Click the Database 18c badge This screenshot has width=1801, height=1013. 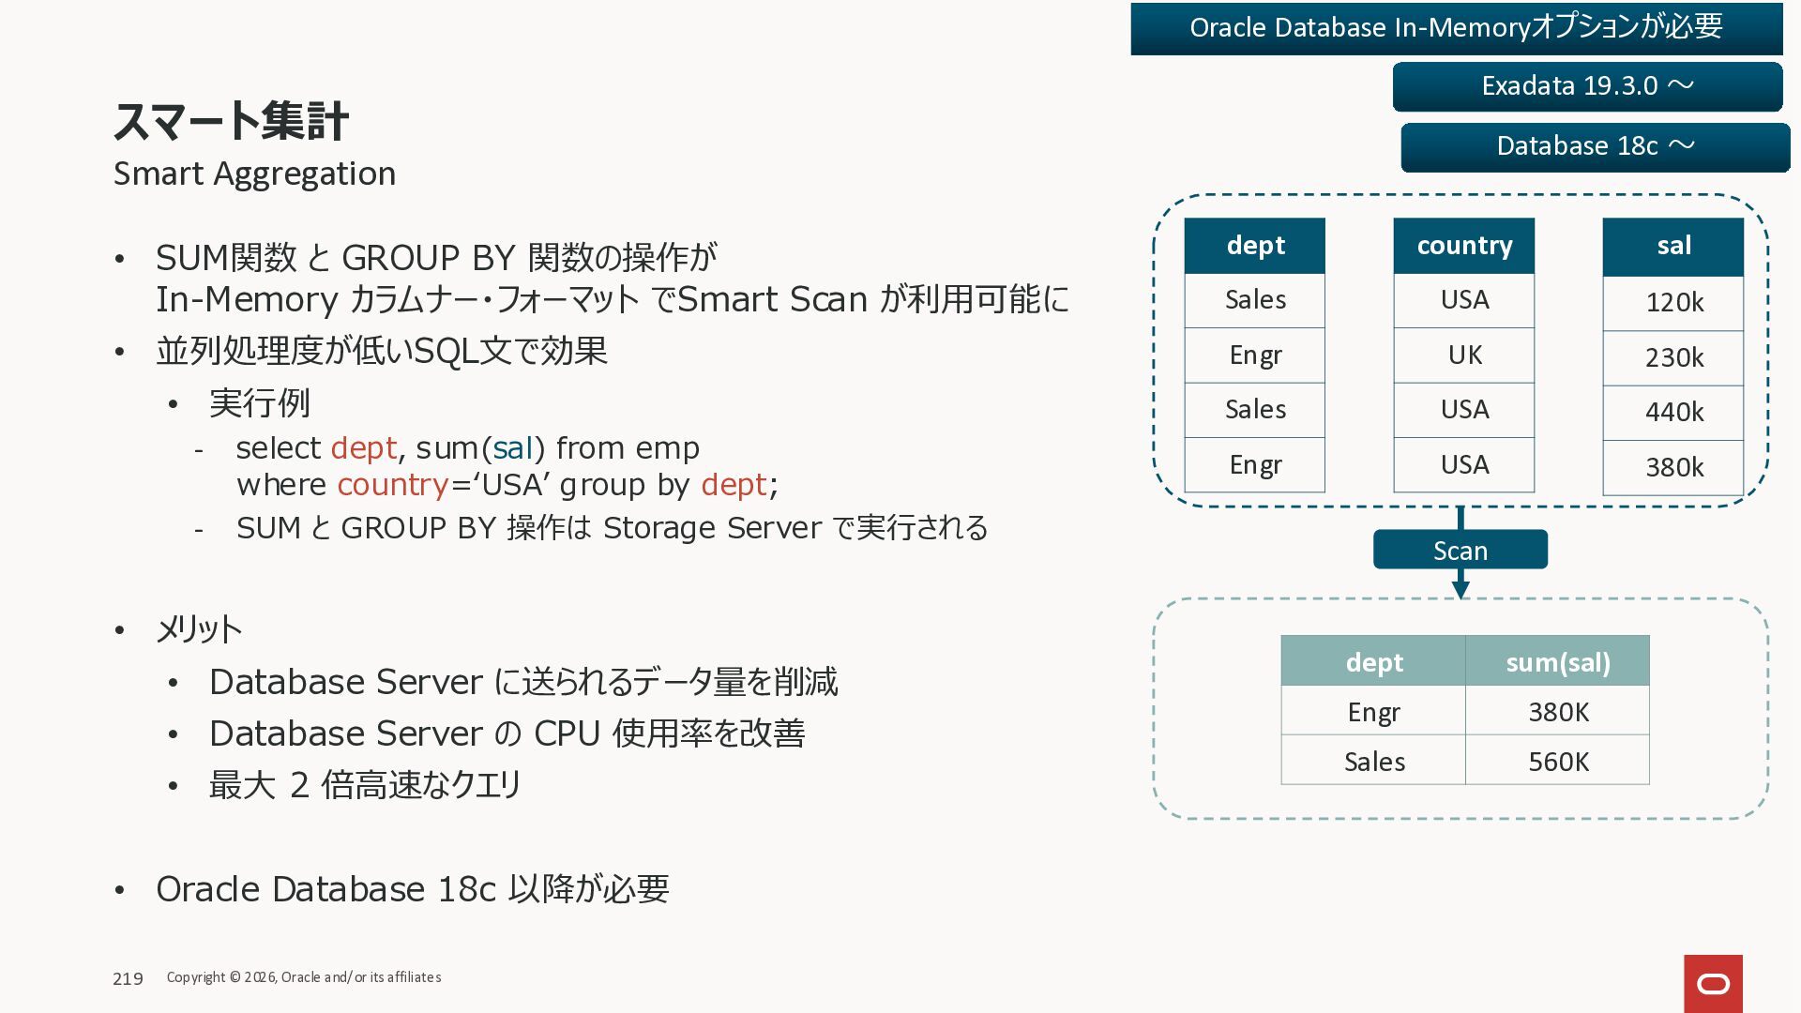tap(1595, 146)
